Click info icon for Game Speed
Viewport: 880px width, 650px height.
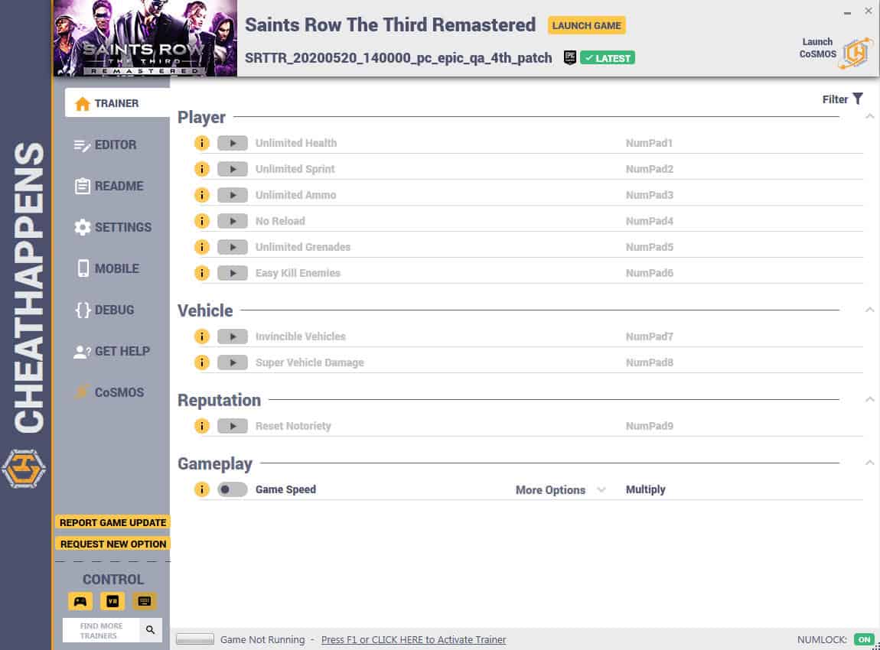201,489
